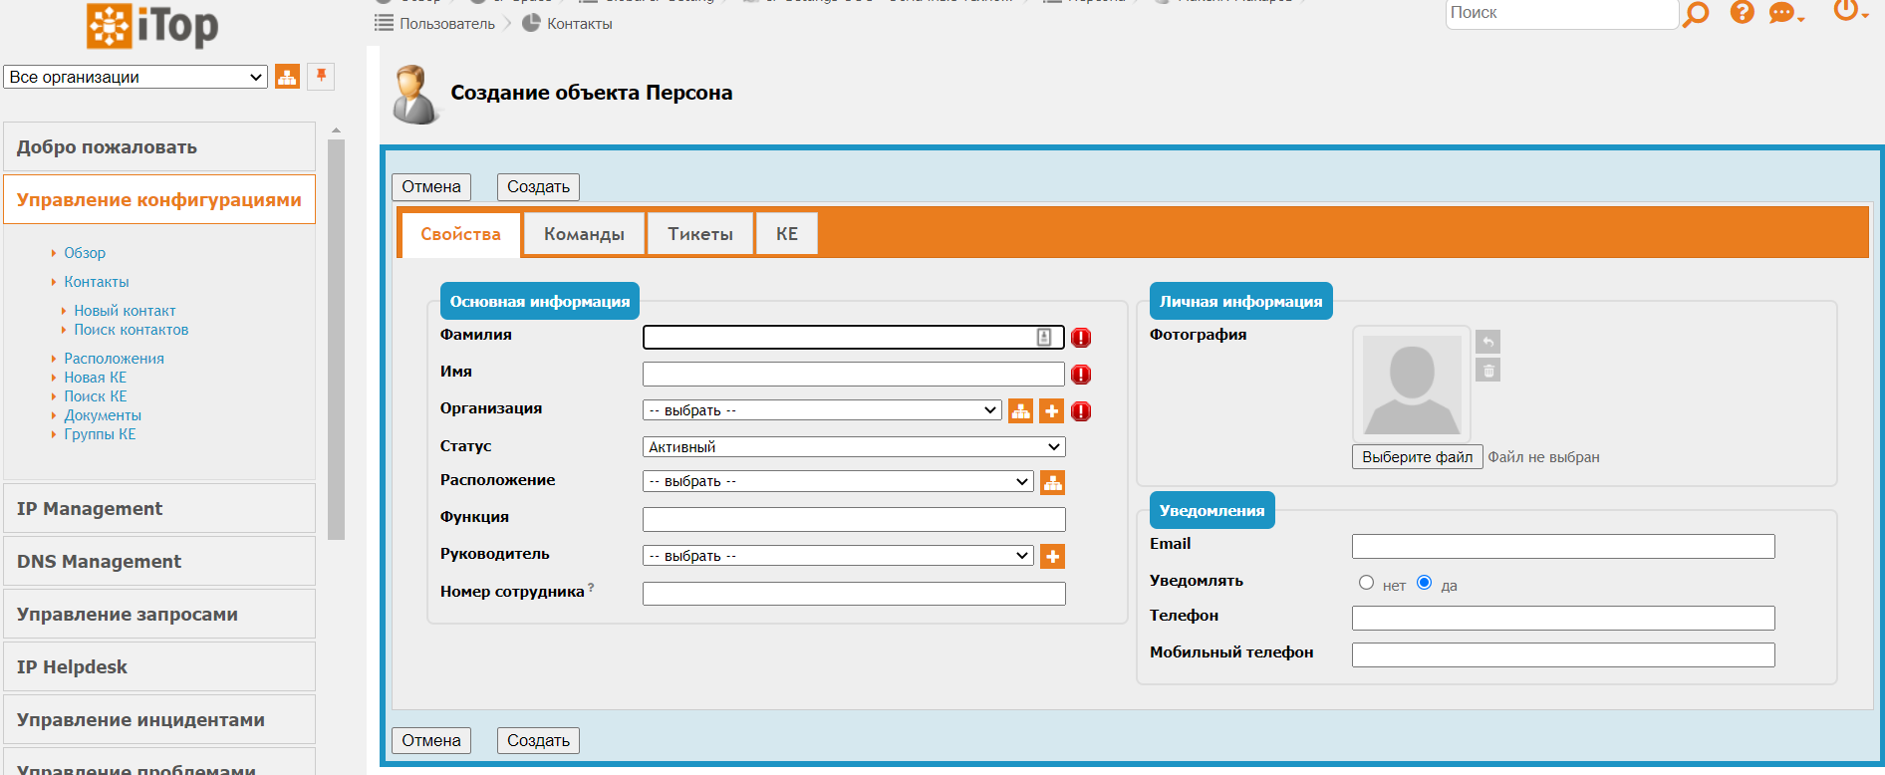1885x775 pixels.
Task: Open the Все организации dropdown
Action: tap(135, 77)
